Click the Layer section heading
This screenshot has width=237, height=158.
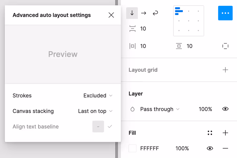click(x=136, y=94)
